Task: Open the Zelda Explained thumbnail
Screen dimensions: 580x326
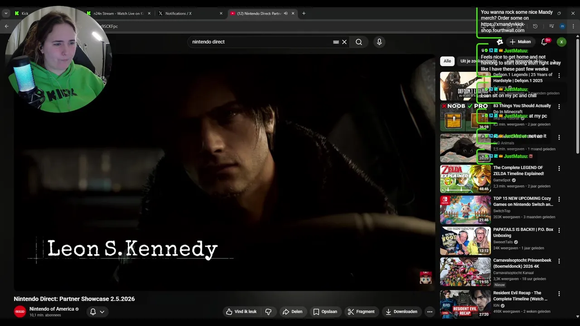Action: pyautogui.click(x=465, y=179)
